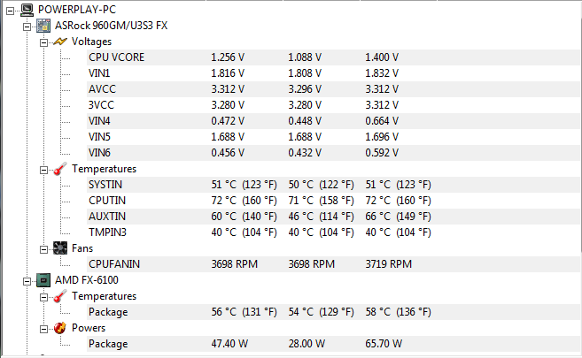Select the SYSTIN temperature row

[333, 185]
